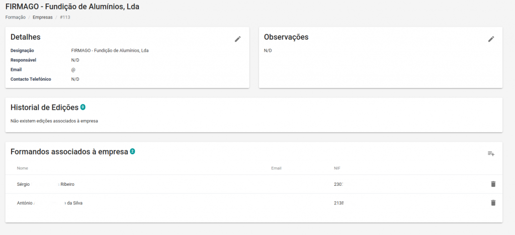
Task: Sort table by Nome column header
Action: point(22,168)
